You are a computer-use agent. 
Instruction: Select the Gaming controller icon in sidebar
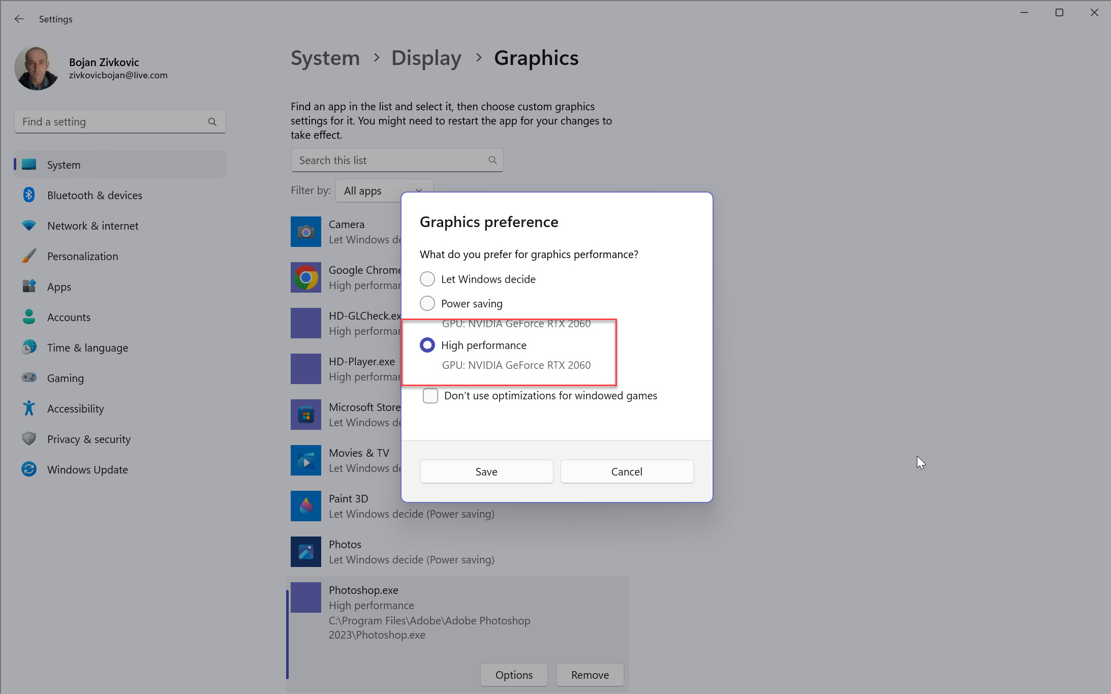tap(29, 377)
